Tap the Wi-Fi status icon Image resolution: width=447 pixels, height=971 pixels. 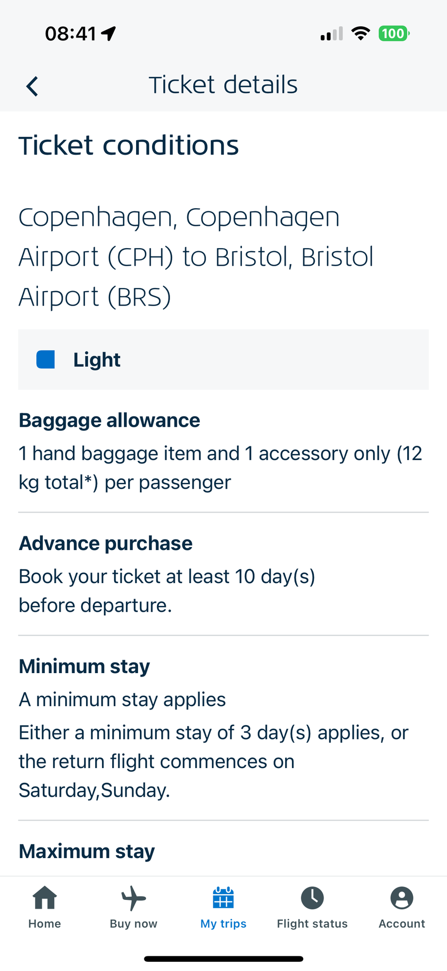[x=361, y=34]
